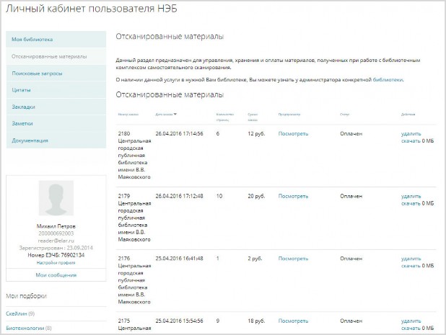
Task: Click the user avatar placeholder
Action: point(56,198)
